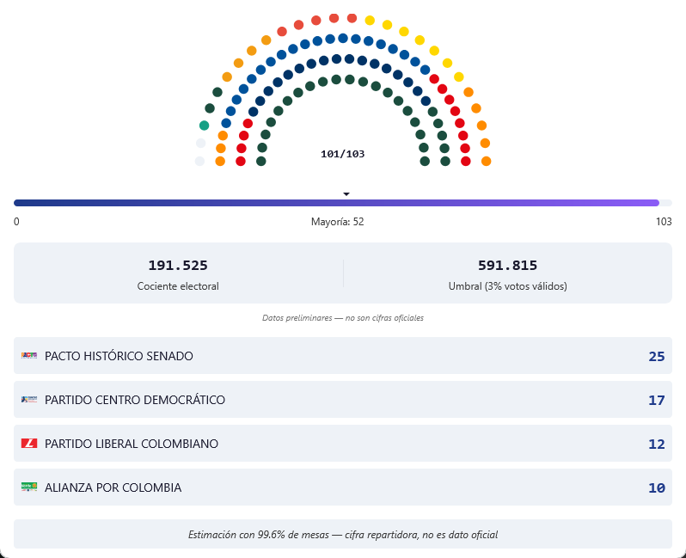Click the Cociente electoral value 191.525
Viewport: 686px width, 558px height.
click(x=178, y=266)
